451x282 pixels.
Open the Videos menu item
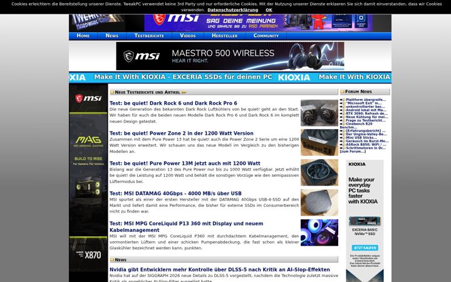tap(188, 36)
